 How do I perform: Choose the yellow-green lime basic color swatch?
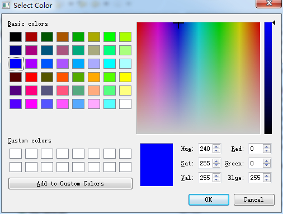125,37
